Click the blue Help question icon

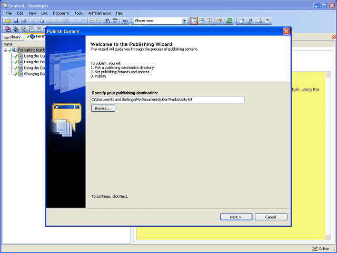coord(125,21)
